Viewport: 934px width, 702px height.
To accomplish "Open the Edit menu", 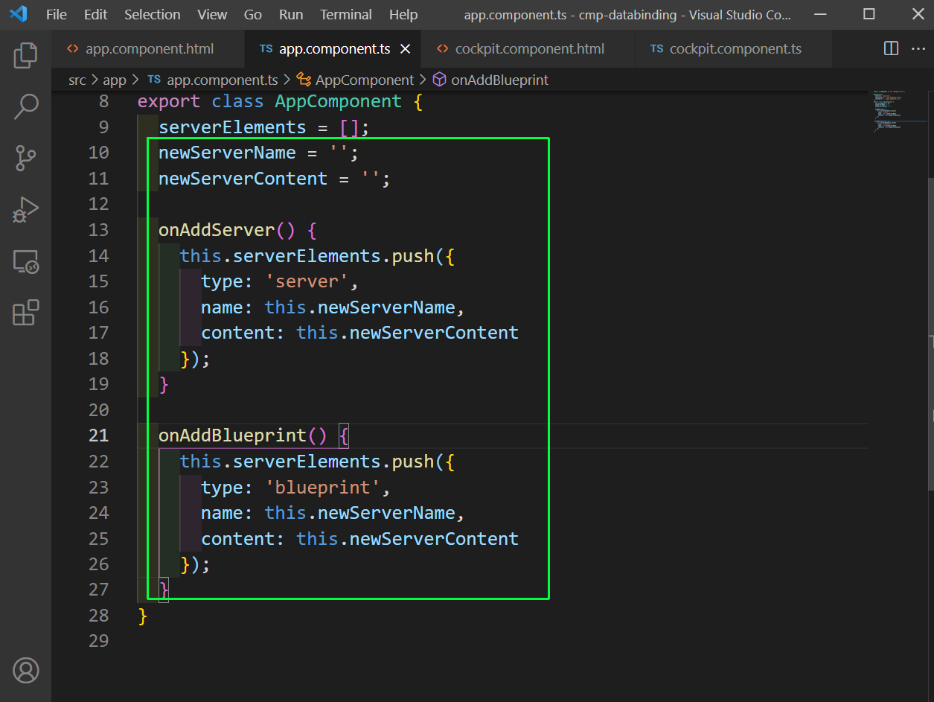I will [x=95, y=14].
